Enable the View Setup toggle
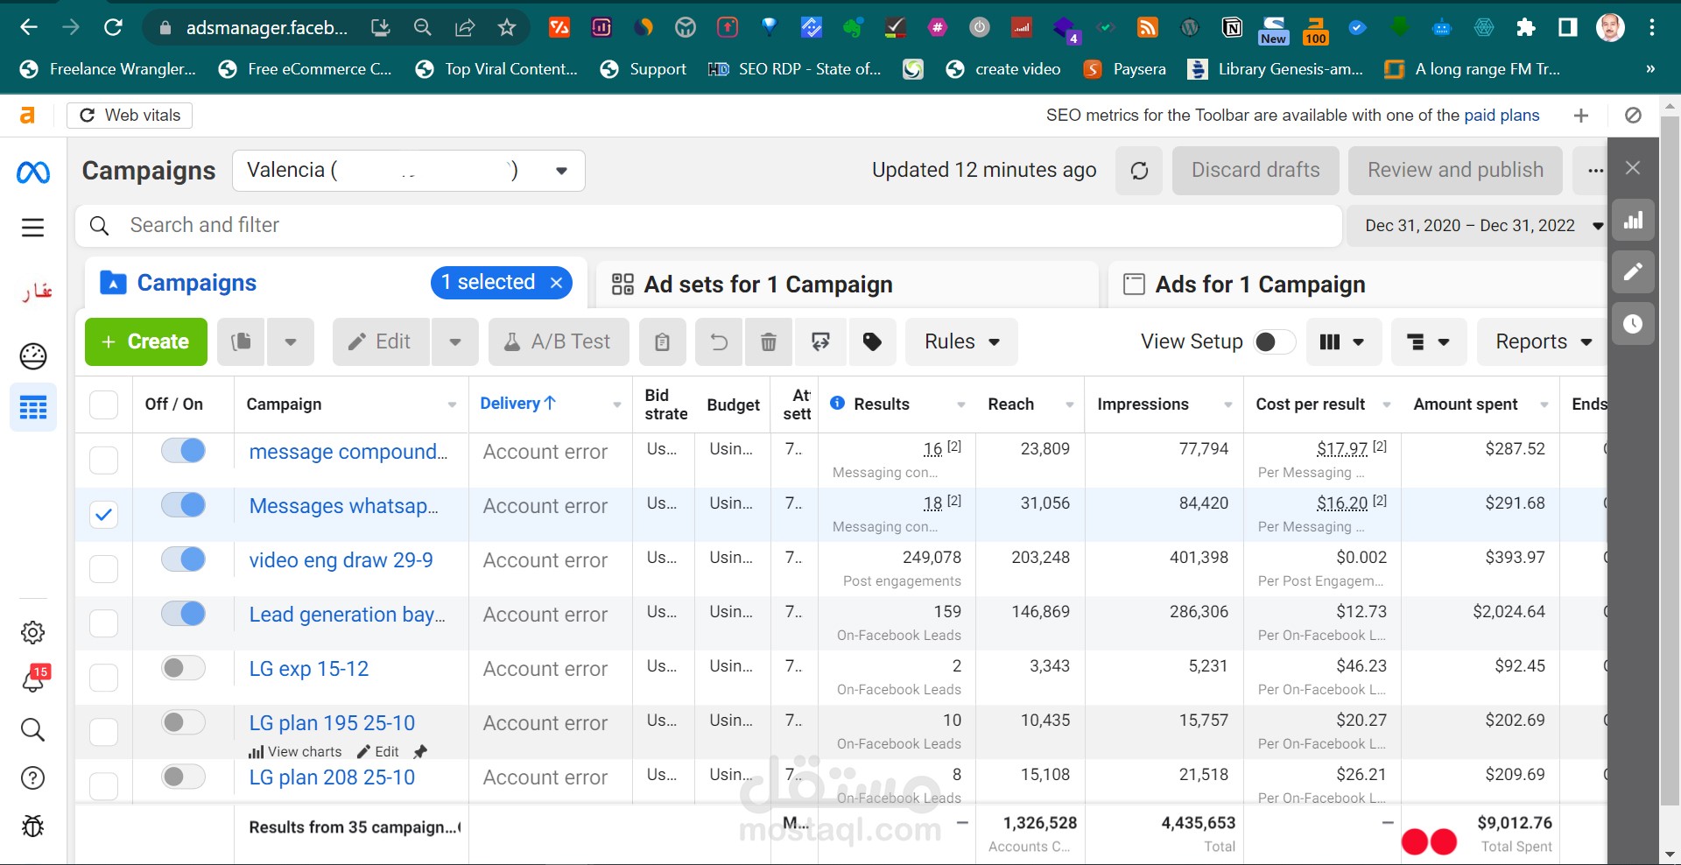 pos(1274,341)
